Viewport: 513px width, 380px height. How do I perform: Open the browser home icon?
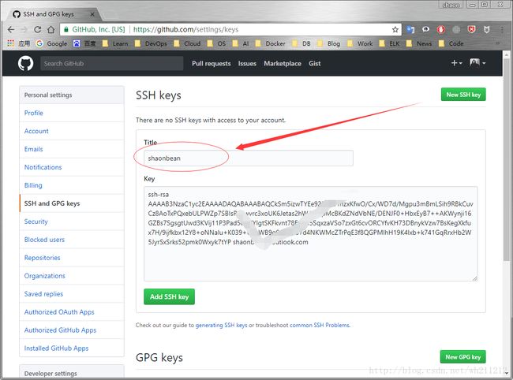[x=51, y=30]
